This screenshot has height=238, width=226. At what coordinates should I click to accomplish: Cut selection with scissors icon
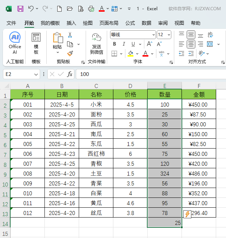(x=70, y=35)
